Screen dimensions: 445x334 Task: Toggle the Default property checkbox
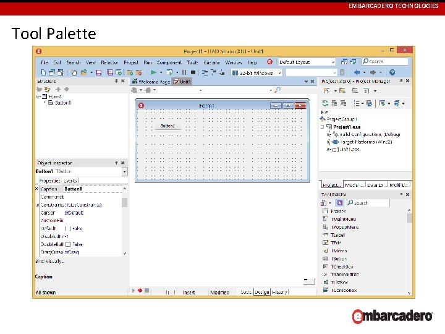67,229
